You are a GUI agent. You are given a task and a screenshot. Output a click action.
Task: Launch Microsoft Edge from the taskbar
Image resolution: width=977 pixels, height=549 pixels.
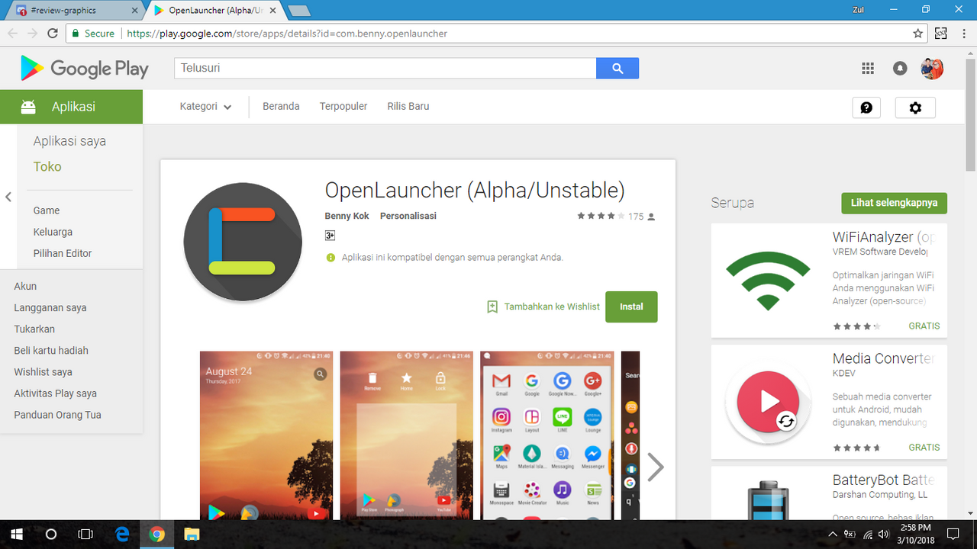click(122, 534)
